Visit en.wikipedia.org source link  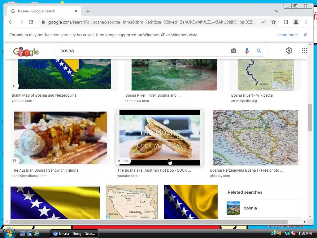[244, 101]
